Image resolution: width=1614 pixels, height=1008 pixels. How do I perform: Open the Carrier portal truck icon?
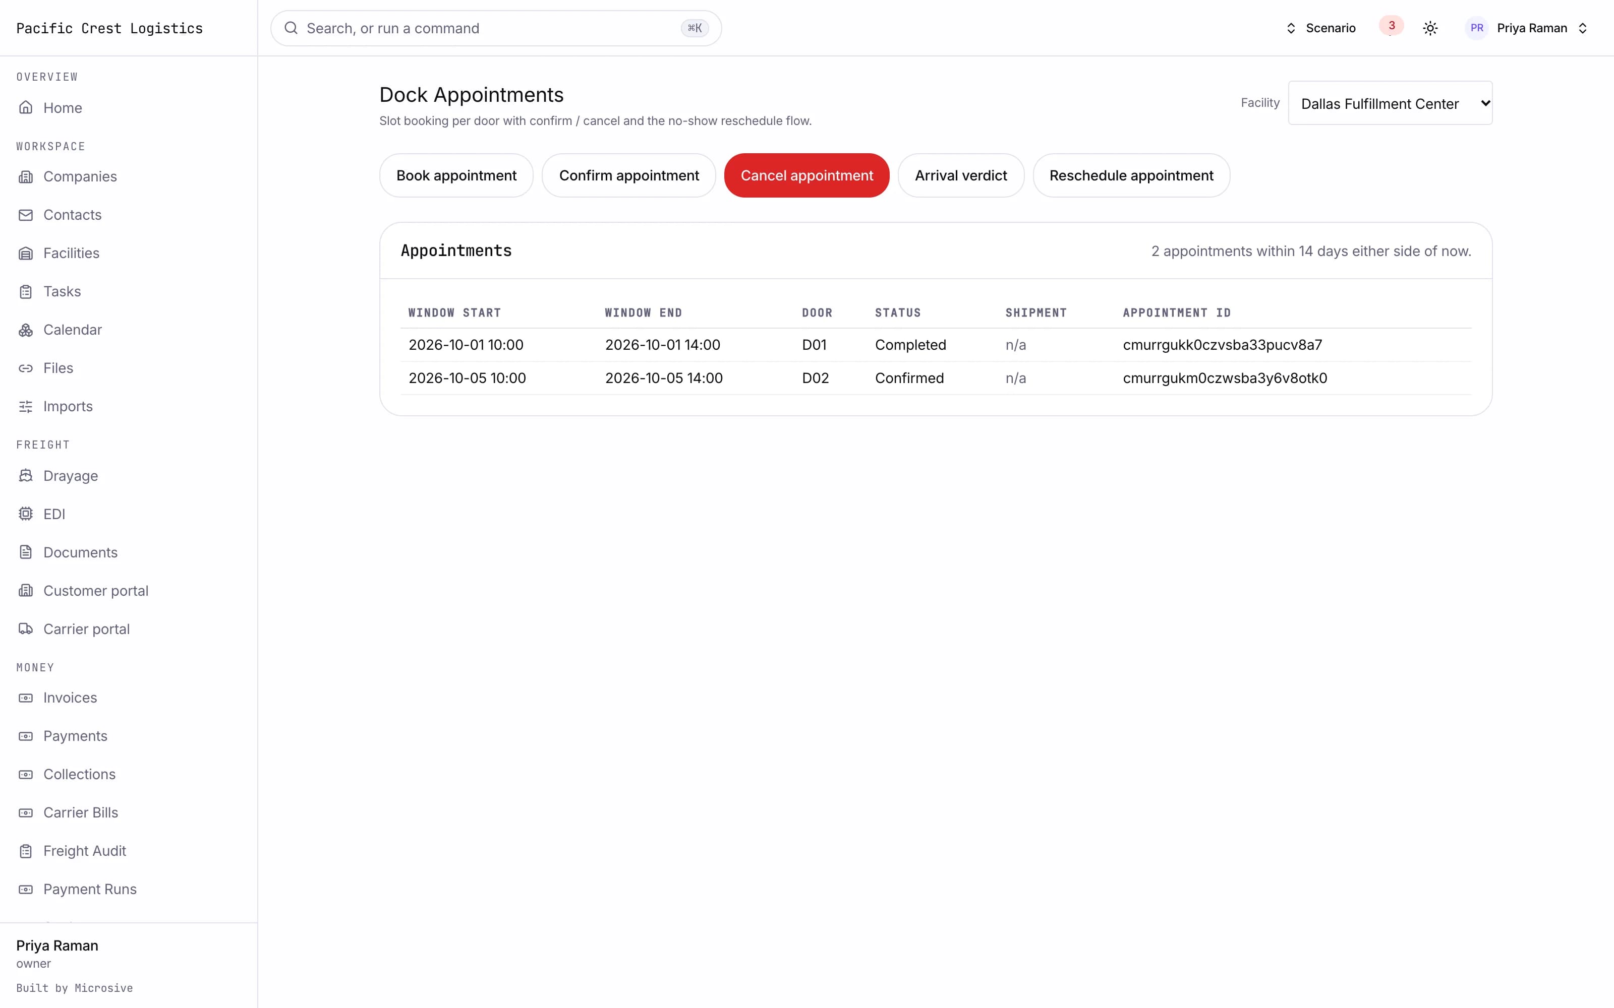point(25,629)
